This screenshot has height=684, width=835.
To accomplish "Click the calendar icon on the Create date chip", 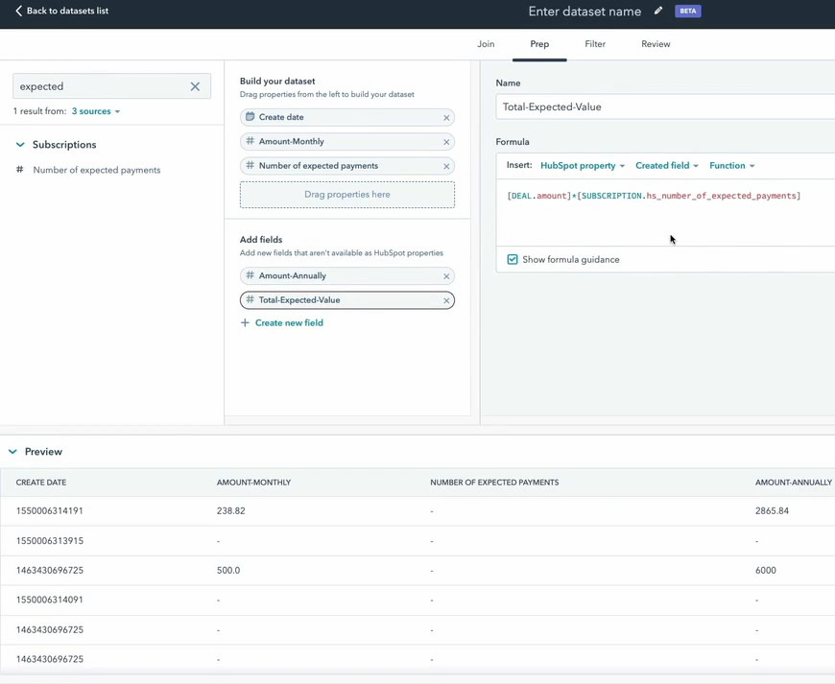I will (x=249, y=116).
